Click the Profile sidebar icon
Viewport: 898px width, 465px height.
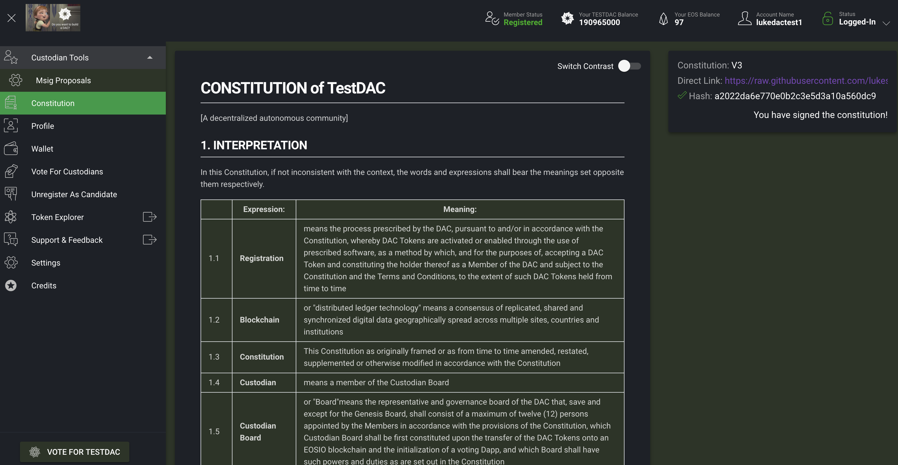(x=11, y=126)
